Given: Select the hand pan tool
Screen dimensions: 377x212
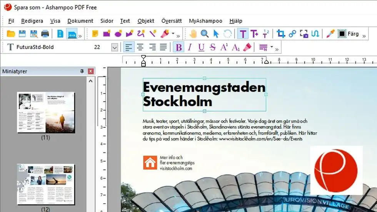Looking at the screenshot, I should pos(193,34).
